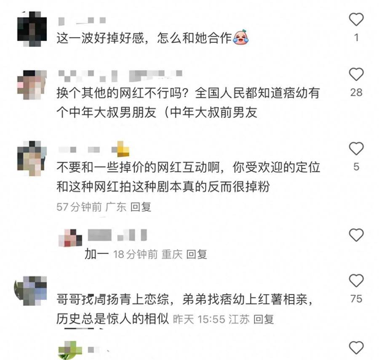
Task: Reply to the '加一' comment from 重庆
Action: [x=197, y=254]
